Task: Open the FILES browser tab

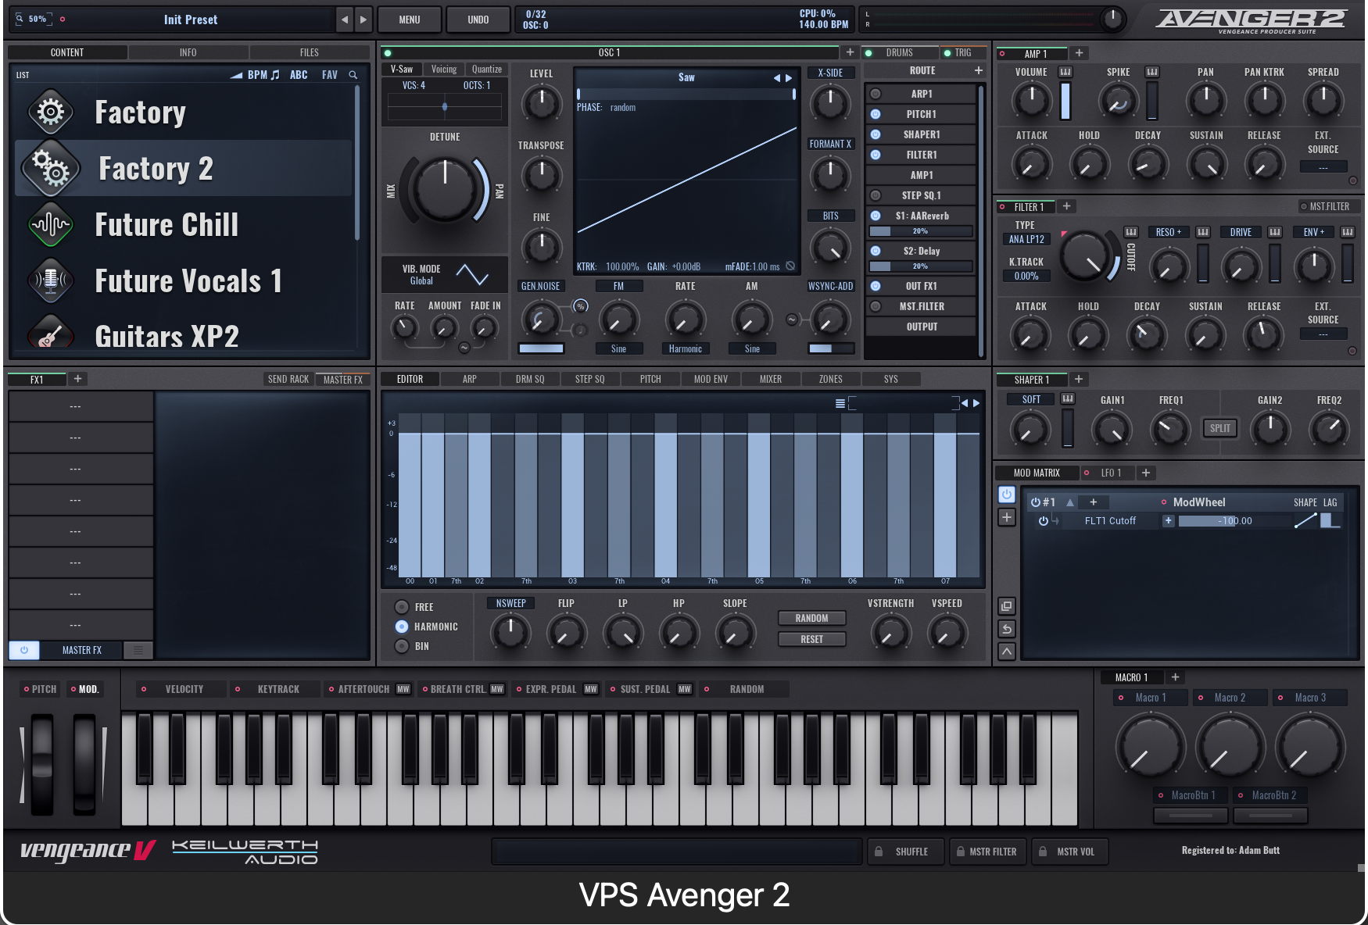Action: coord(310,52)
